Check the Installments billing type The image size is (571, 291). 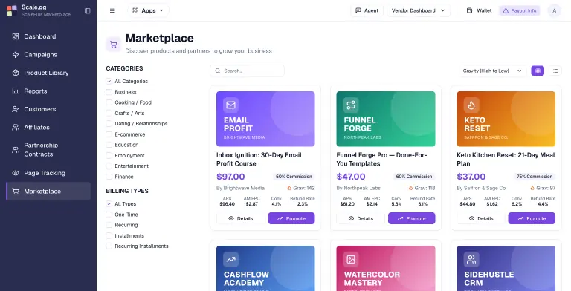click(x=109, y=236)
